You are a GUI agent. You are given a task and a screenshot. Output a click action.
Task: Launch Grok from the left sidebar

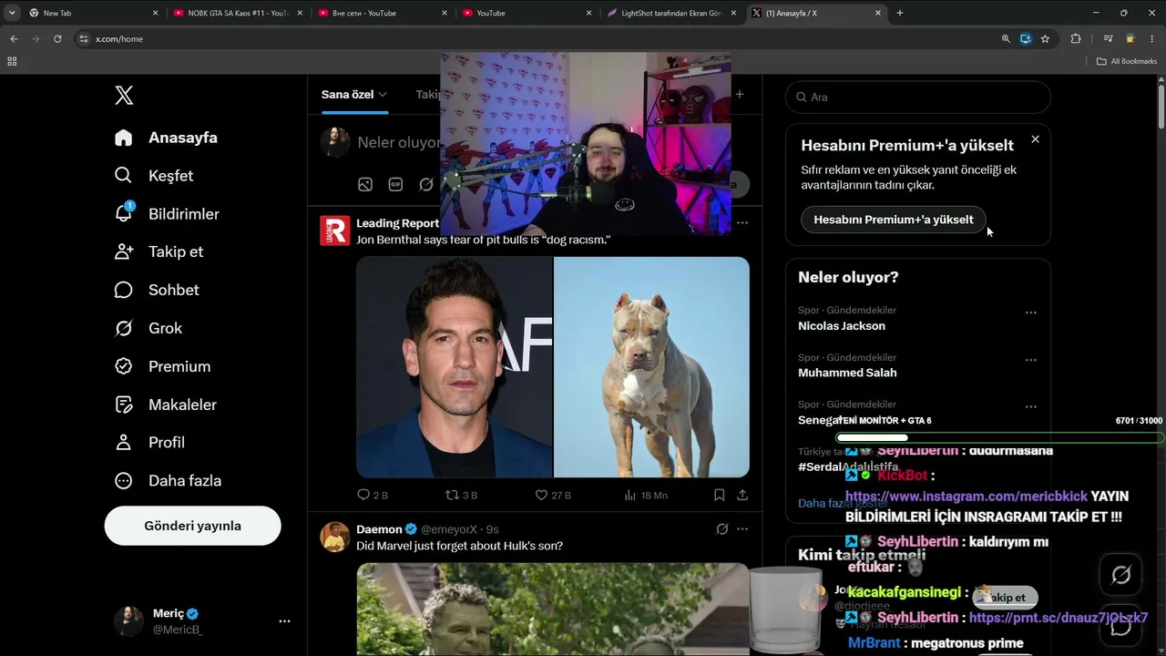pos(148,328)
